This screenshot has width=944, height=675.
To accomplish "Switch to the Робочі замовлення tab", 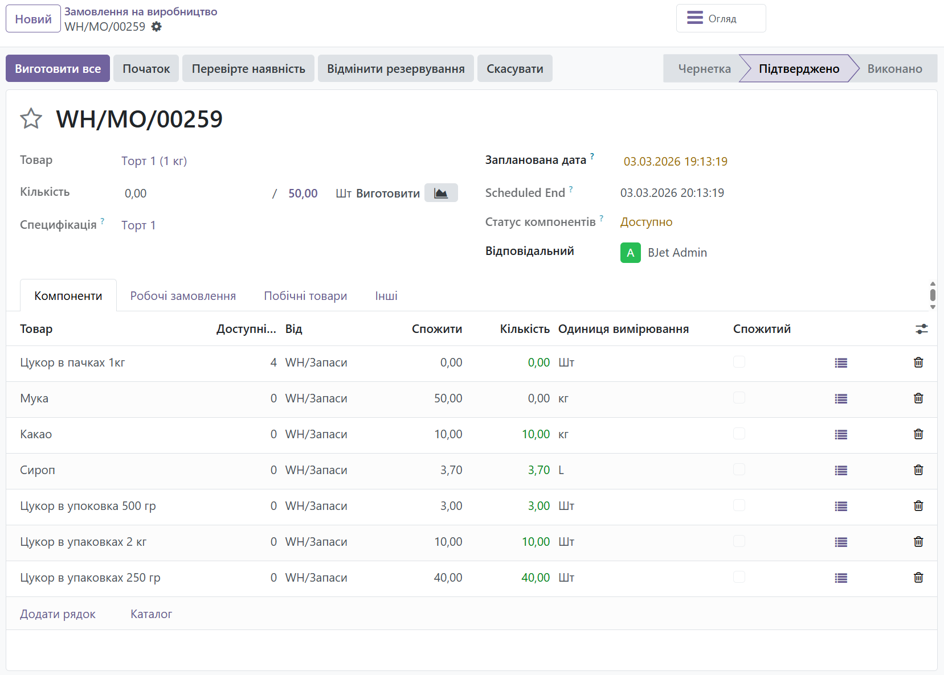I will [x=183, y=296].
